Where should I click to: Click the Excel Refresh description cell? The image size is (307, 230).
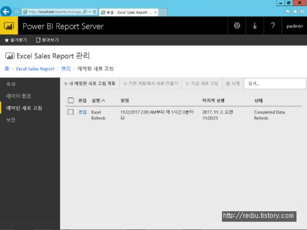click(x=98, y=115)
